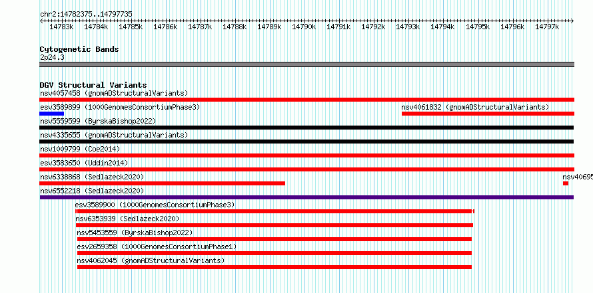This screenshot has width=593, height=293.
Task: Click the 14789k ruler position
Action: pyautogui.click(x=270, y=27)
